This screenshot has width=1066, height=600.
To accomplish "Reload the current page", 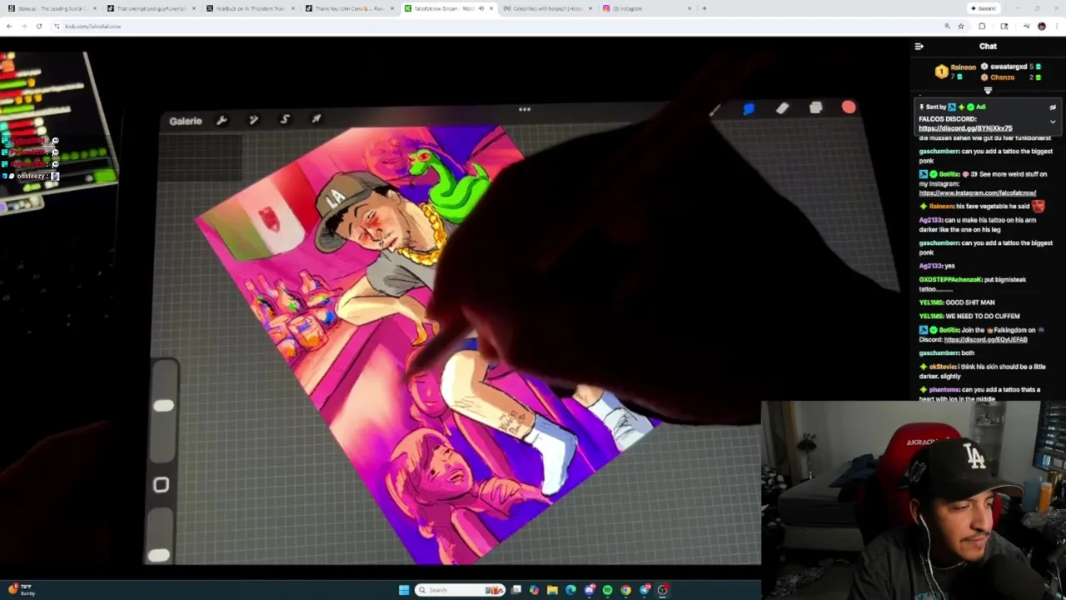I will pos(38,26).
